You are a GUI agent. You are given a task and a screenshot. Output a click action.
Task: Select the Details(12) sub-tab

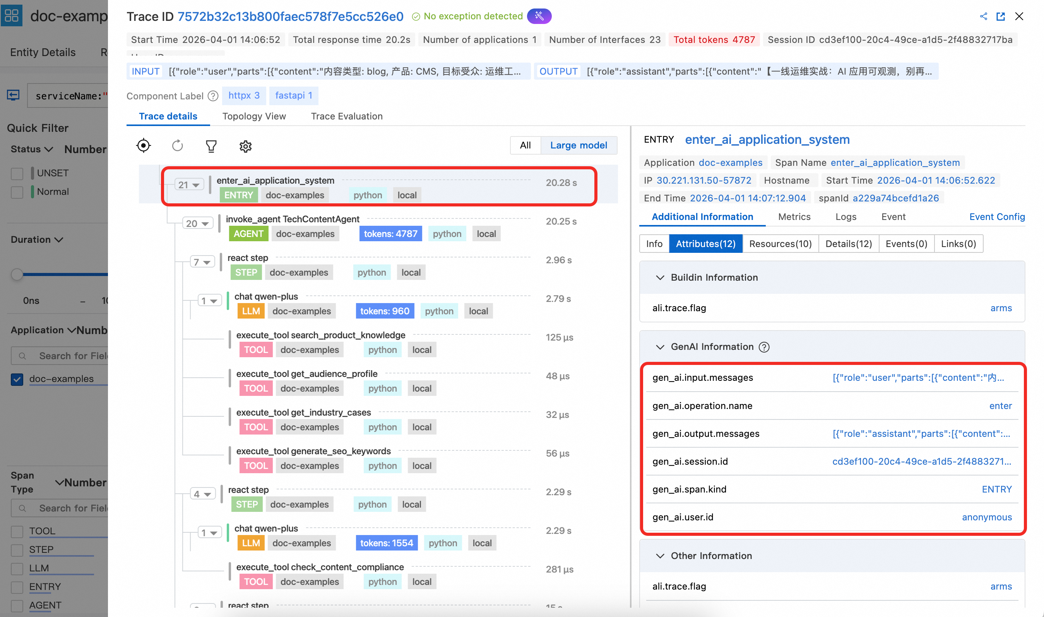pyautogui.click(x=849, y=244)
